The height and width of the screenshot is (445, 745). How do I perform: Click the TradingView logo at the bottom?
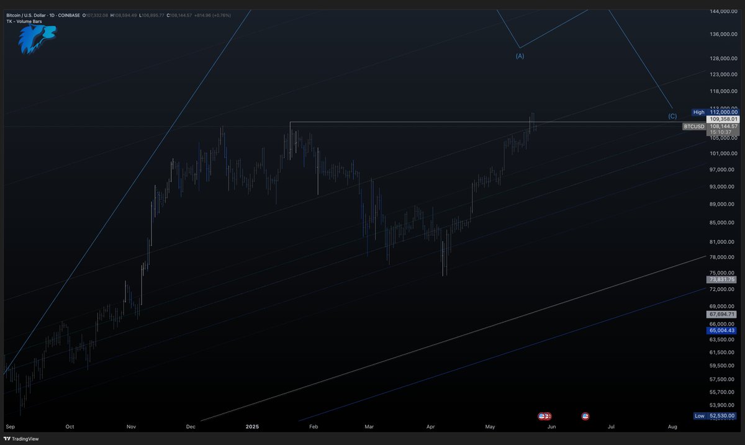(x=21, y=439)
